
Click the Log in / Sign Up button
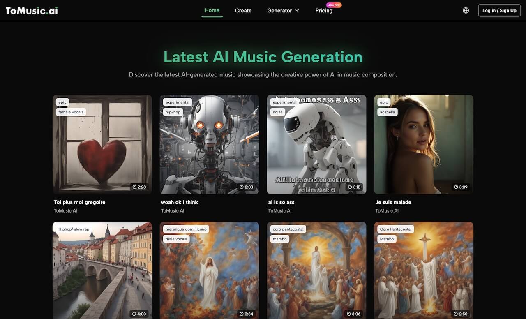[x=499, y=10]
